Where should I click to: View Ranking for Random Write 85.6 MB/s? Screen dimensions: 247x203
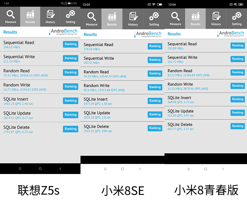(x=155, y=87)
